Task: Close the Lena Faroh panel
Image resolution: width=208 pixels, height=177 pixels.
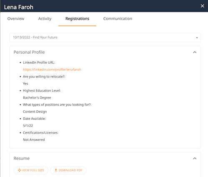Action: tap(203, 6)
